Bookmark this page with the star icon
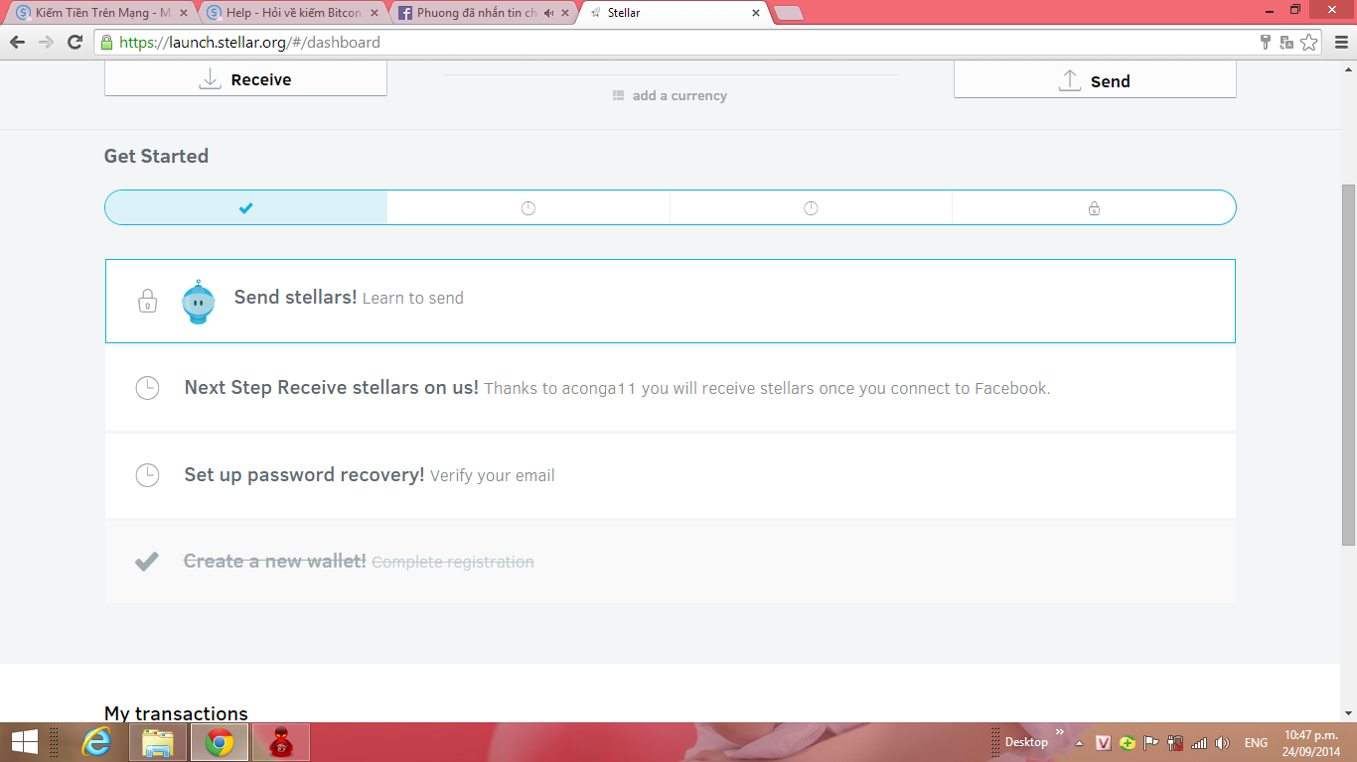The height and width of the screenshot is (762, 1357). [1309, 42]
